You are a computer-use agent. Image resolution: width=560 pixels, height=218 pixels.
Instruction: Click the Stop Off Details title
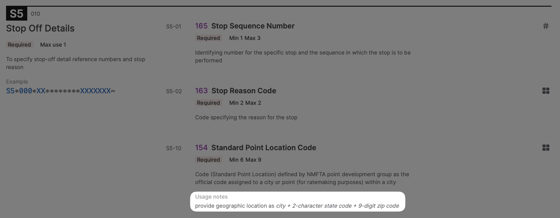40,28
